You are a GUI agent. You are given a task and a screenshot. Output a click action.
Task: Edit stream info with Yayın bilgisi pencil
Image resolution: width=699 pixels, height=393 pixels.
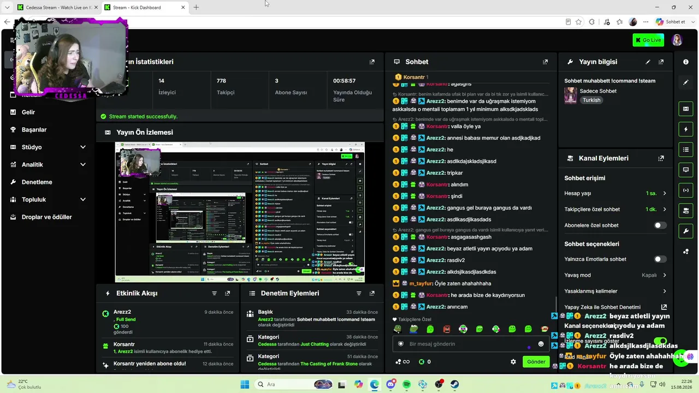[648, 62]
